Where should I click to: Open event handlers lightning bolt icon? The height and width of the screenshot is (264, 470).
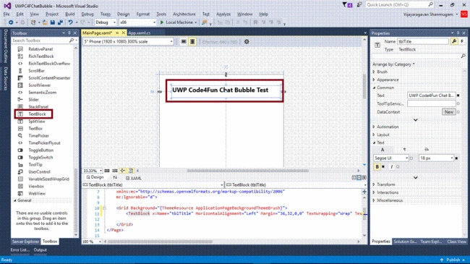tap(462, 41)
